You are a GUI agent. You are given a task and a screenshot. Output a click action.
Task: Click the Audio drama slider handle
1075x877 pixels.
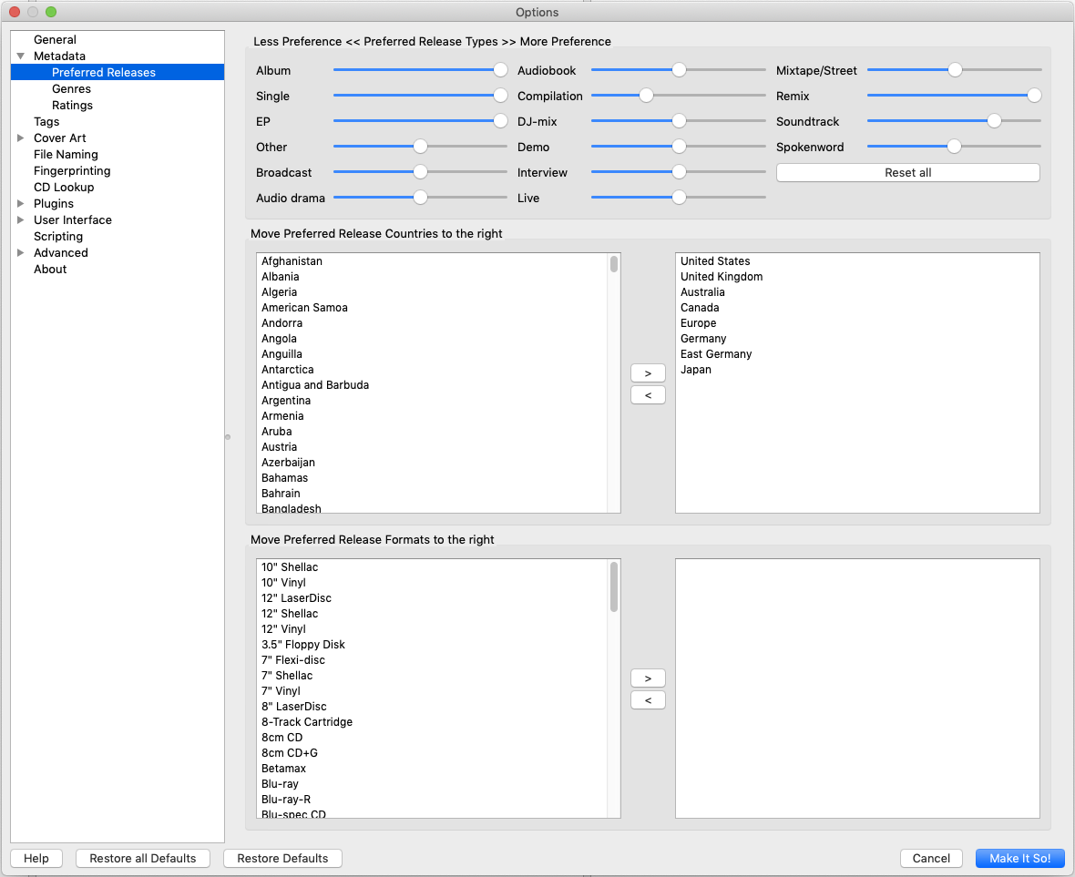coord(420,198)
